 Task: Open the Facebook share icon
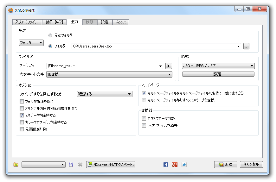coord(166,165)
